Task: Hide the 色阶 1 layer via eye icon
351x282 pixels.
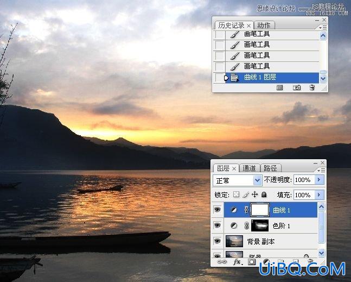Action: click(x=217, y=225)
